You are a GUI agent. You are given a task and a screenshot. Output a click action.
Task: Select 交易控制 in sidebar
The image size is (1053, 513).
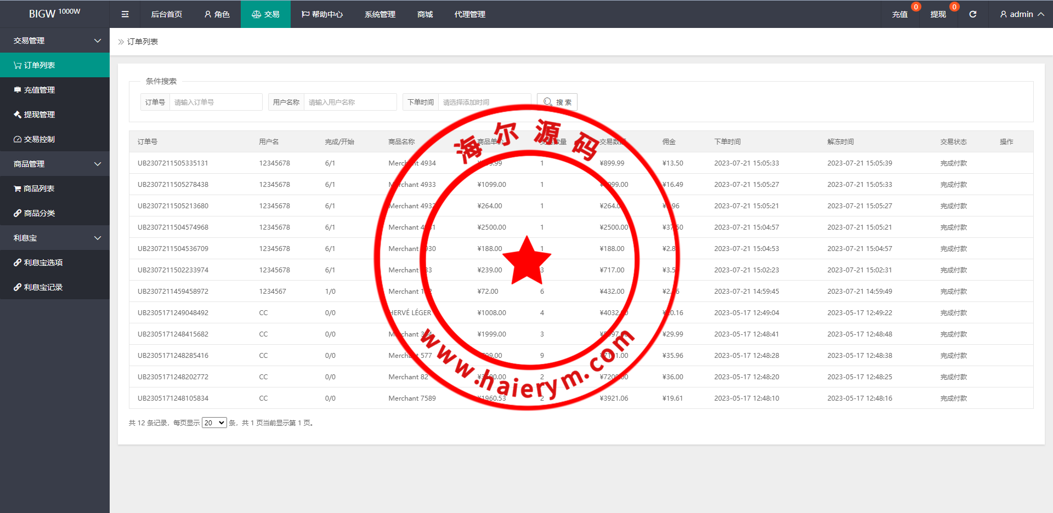55,139
